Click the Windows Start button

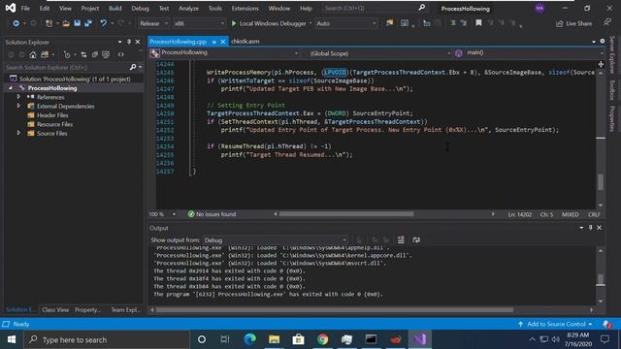pyautogui.click(x=12, y=339)
